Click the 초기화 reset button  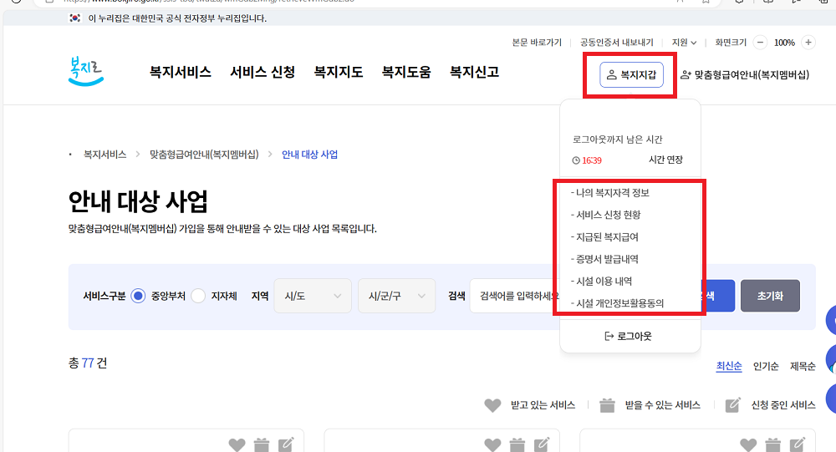[770, 296]
